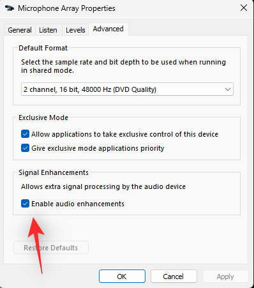
Task: Cancel the properties dialog
Action: (174, 277)
